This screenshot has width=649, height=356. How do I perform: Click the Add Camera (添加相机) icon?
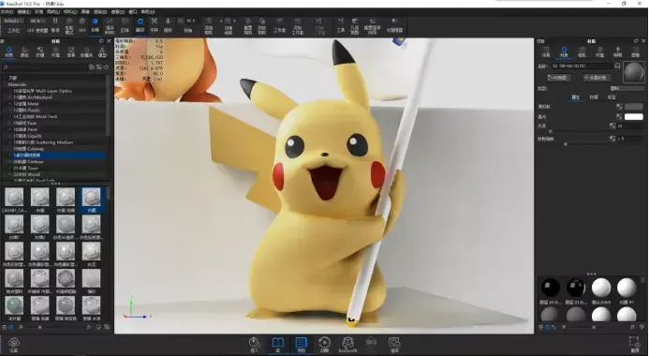(x=209, y=25)
